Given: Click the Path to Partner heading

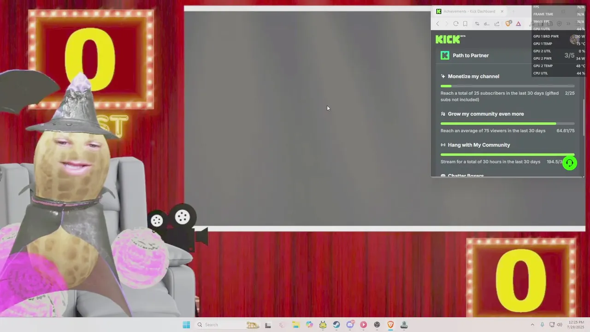Looking at the screenshot, I should pyautogui.click(x=471, y=55).
